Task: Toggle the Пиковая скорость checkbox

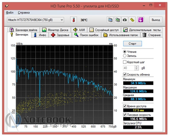Action: 125,115
